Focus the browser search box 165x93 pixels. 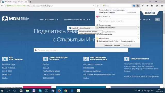pos(116,6)
